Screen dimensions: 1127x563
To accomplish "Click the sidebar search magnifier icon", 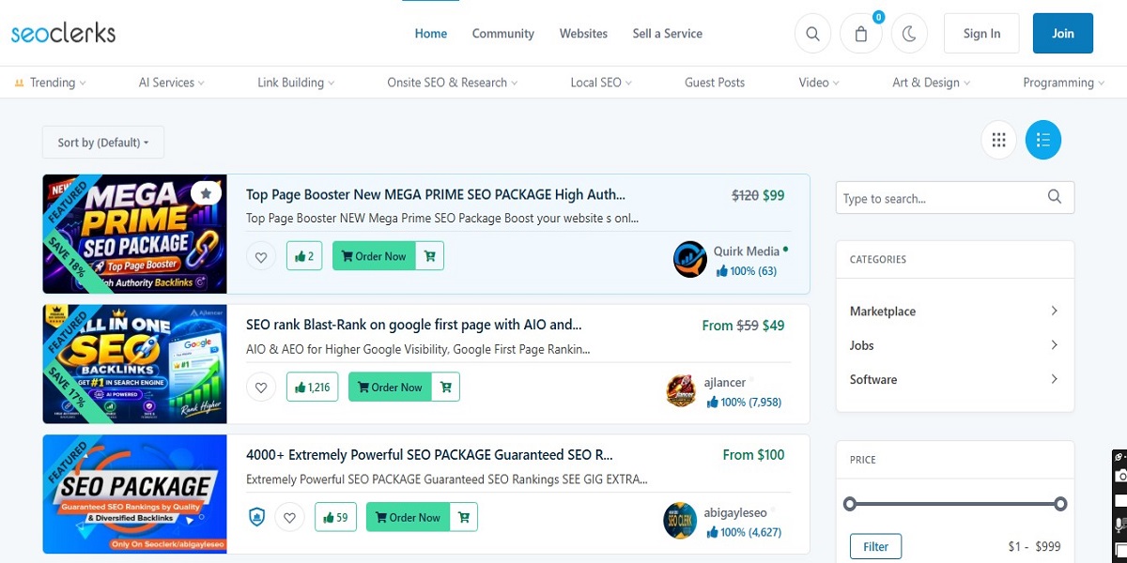I will (x=1055, y=197).
